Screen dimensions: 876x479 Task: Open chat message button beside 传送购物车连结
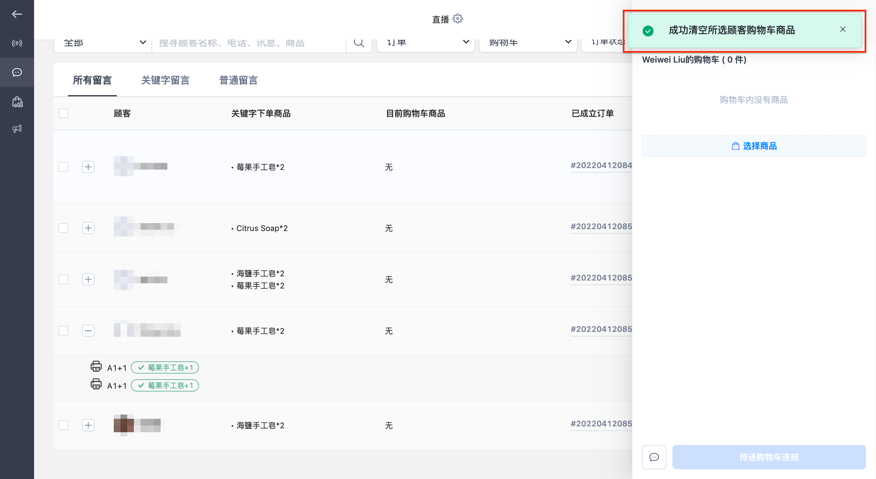point(654,457)
